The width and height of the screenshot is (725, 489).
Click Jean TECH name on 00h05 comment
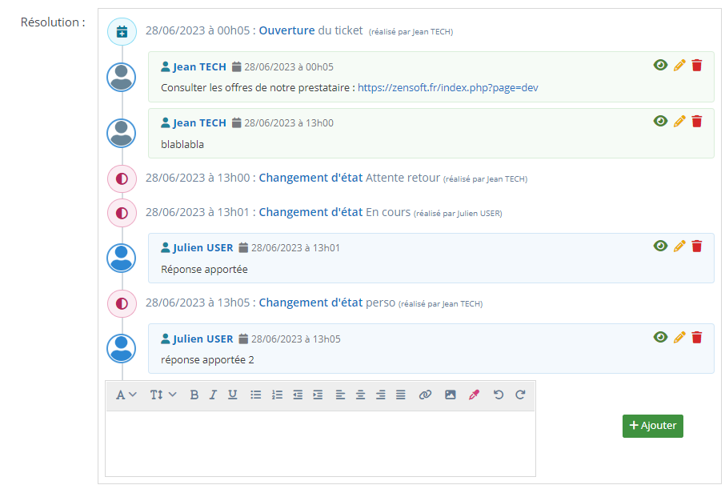(x=199, y=67)
